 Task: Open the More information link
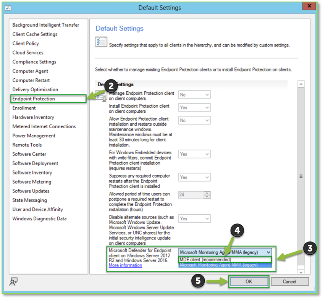click(125, 265)
